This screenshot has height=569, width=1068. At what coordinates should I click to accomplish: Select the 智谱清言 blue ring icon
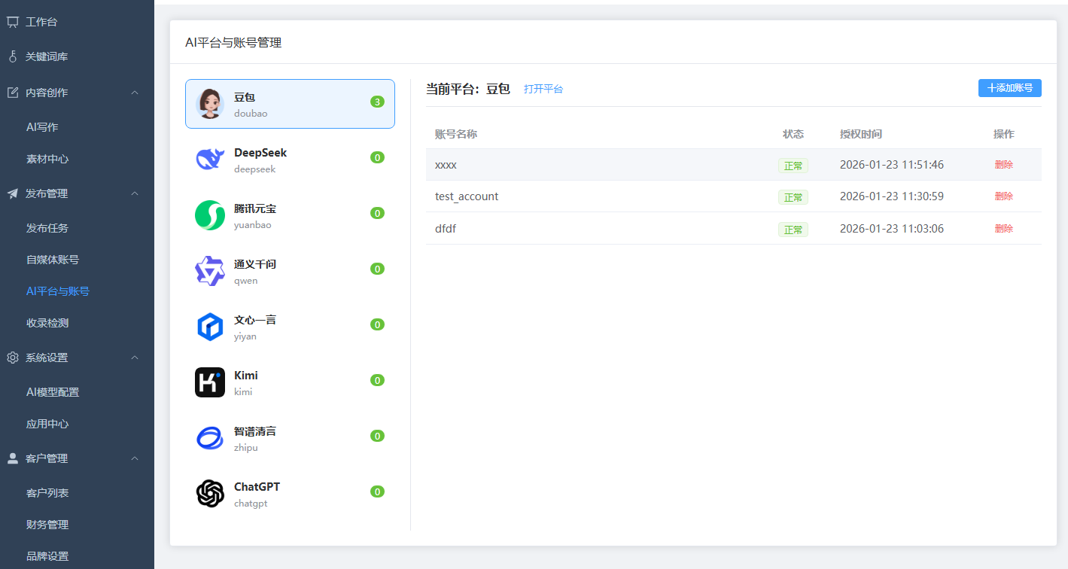coord(210,438)
